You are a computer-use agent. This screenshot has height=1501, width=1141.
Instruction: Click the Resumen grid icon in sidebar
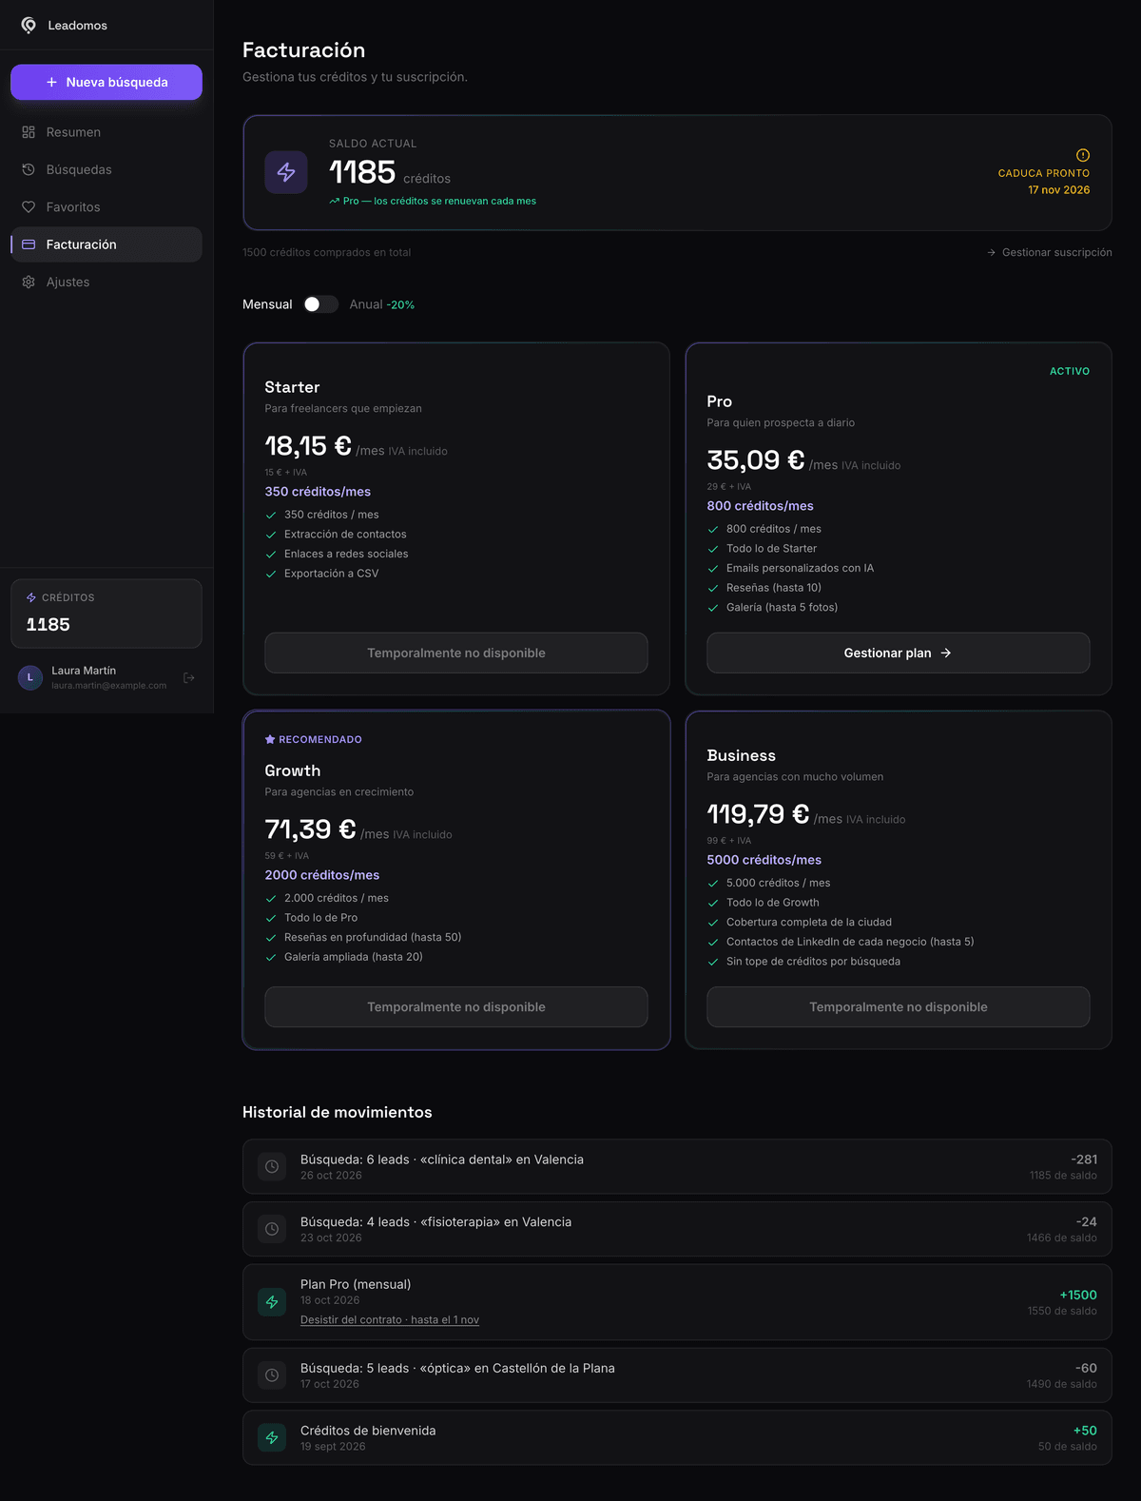click(29, 132)
